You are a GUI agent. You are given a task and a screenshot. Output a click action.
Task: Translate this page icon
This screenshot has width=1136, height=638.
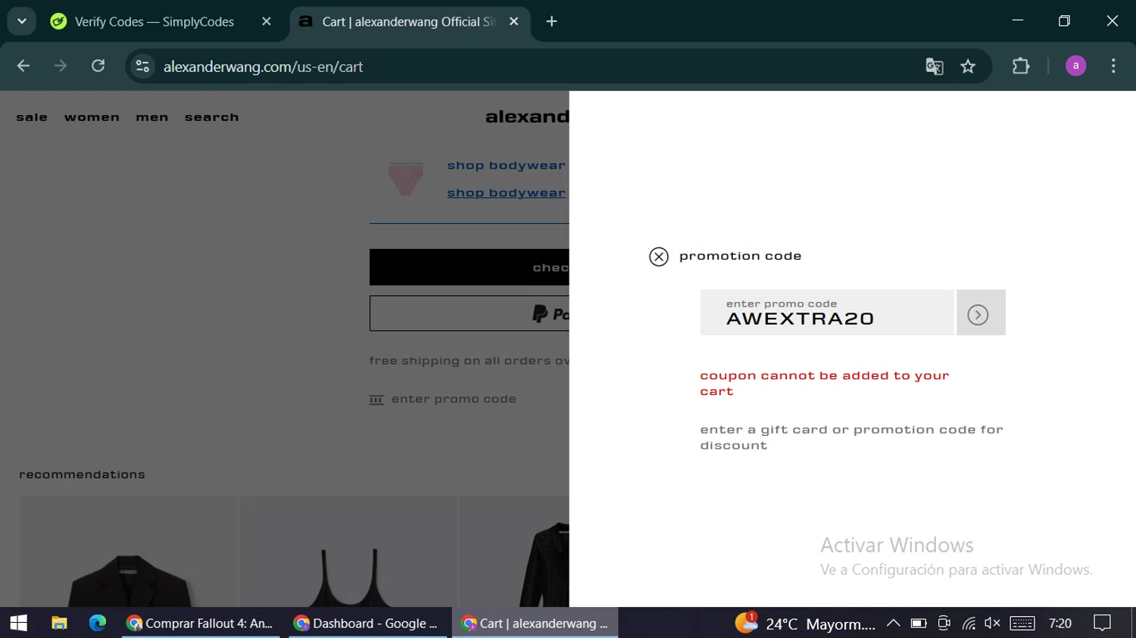tap(935, 67)
